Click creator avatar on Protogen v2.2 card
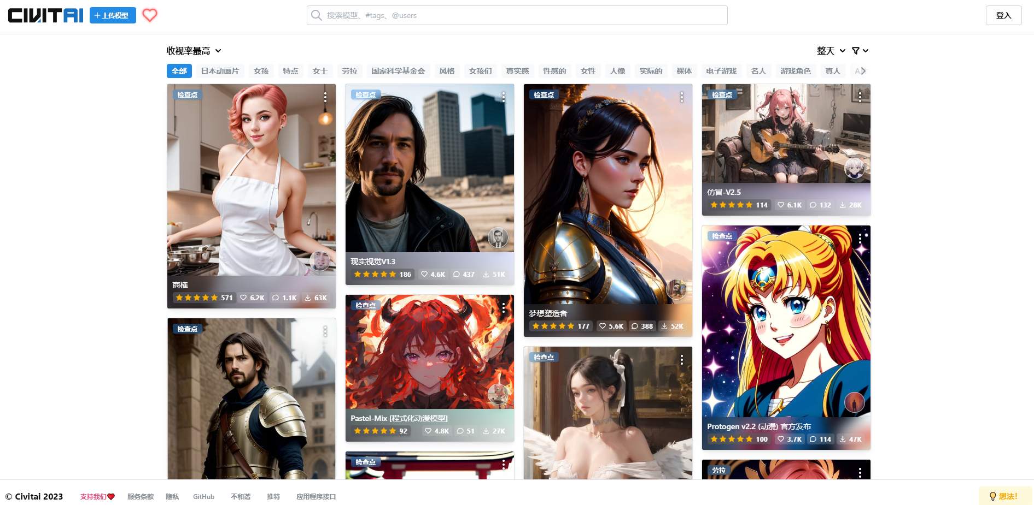 click(854, 402)
